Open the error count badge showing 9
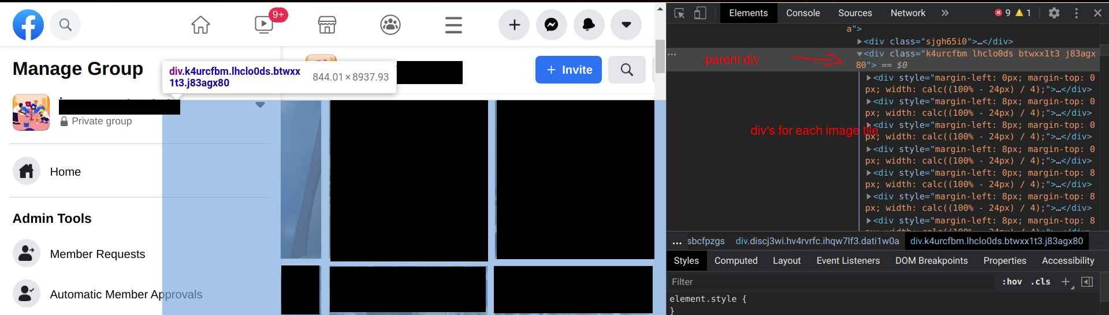This screenshot has height=315, width=1109. [1002, 13]
